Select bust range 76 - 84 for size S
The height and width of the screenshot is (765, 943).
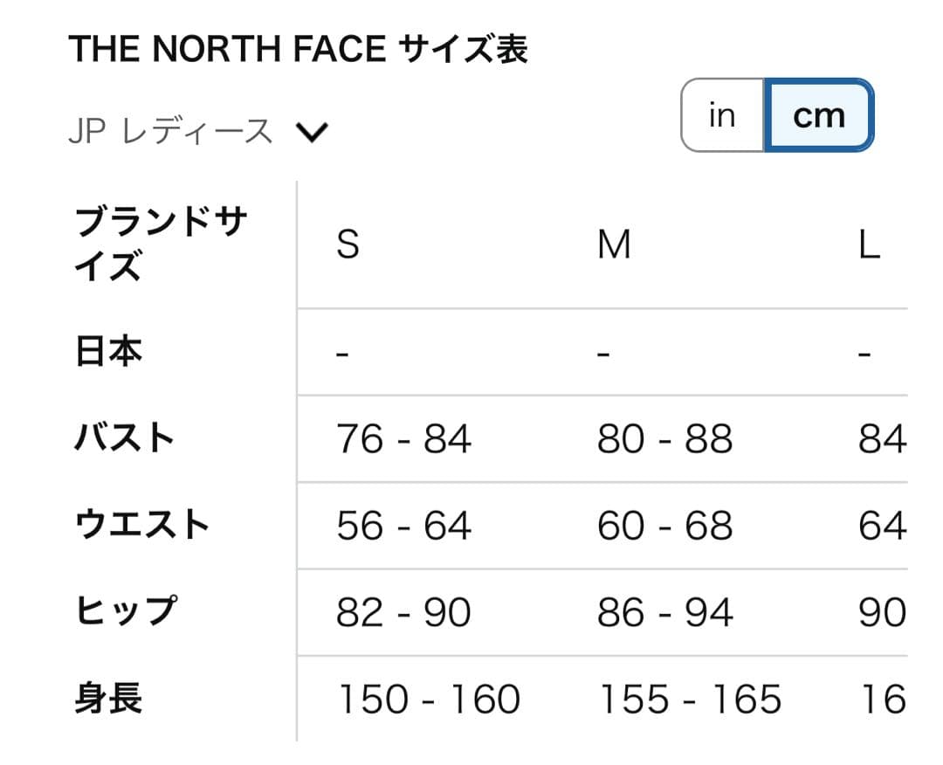[x=403, y=439]
